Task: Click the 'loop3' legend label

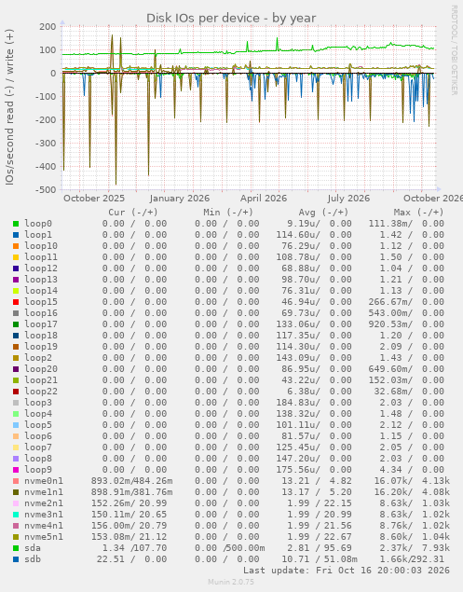Action: pos(38,403)
